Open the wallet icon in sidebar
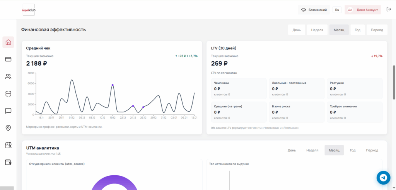 8,162
